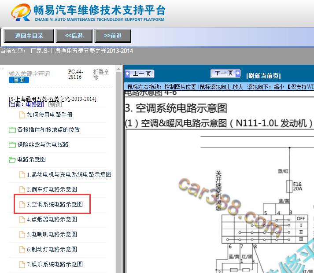314x273 pixels.
Task: Open 6.制动灯电路示意图
Action: click(52, 249)
